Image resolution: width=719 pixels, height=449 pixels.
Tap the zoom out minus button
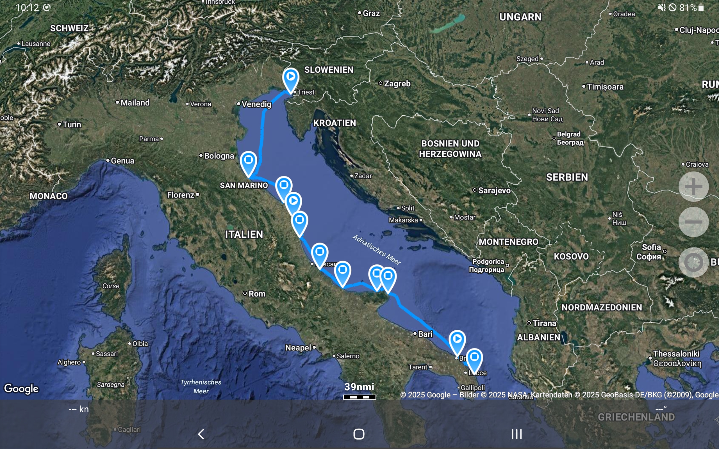[693, 222]
